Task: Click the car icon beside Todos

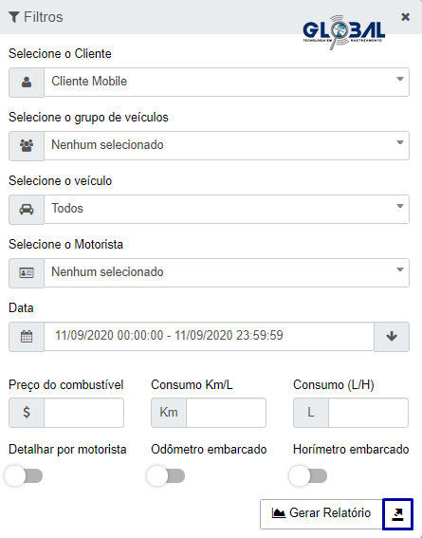Action: pos(27,209)
